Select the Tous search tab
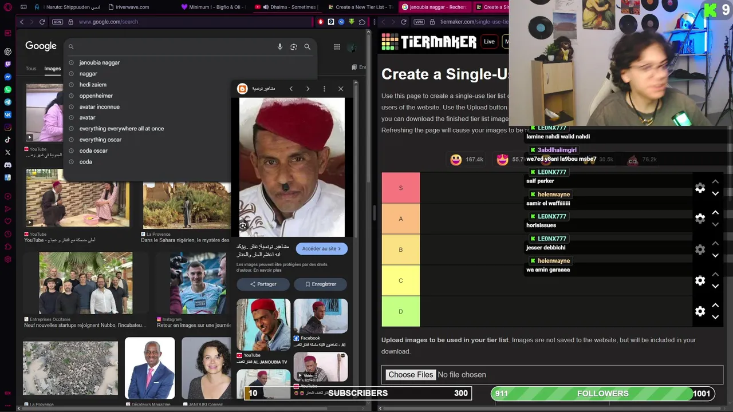The width and height of the screenshot is (733, 412). [31, 69]
